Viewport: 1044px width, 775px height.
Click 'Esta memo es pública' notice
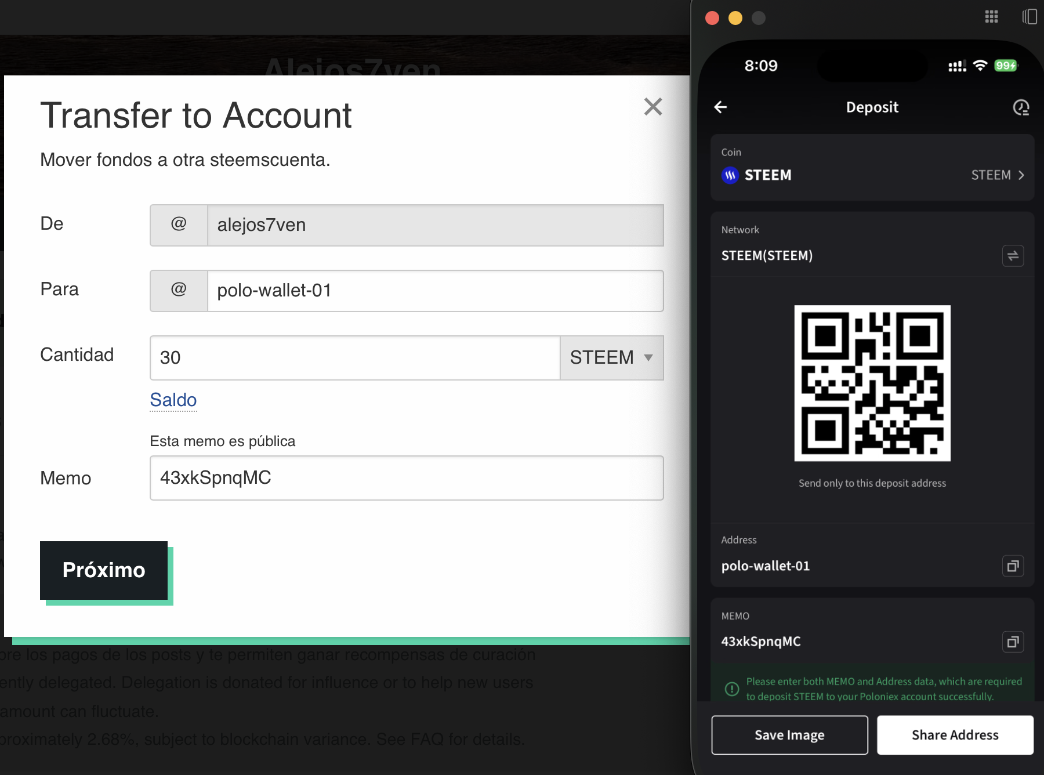pyautogui.click(x=223, y=441)
